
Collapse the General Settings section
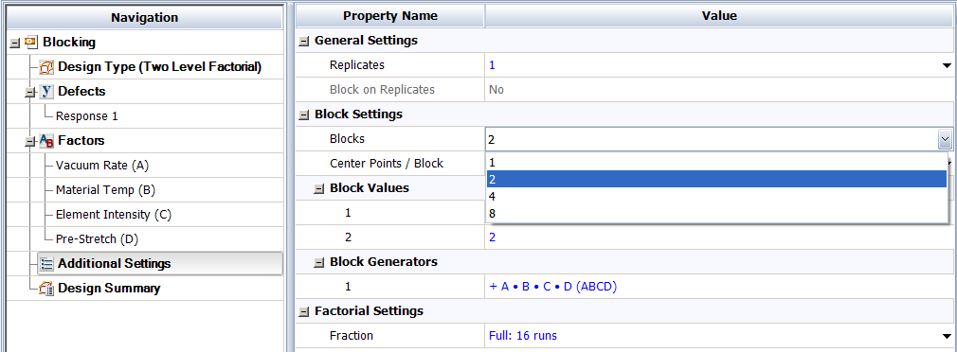[x=303, y=42]
